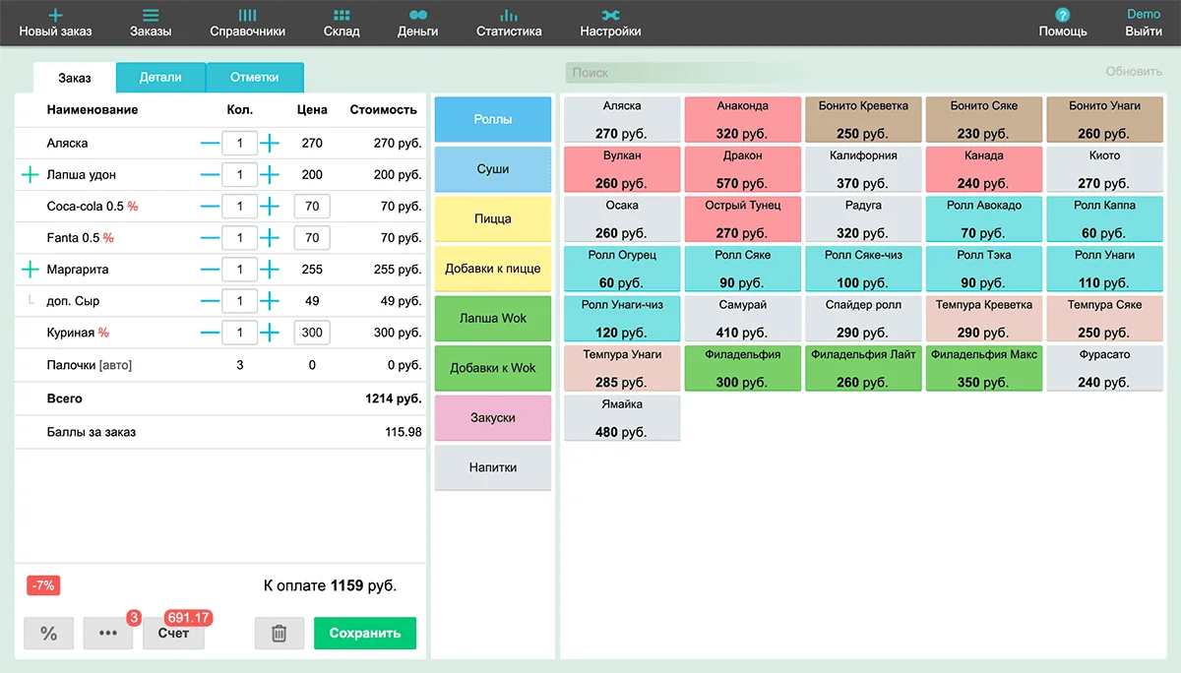Viewport: 1181px width, 673px height.
Task: Open the Лапша Wok category
Action: pos(493,319)
